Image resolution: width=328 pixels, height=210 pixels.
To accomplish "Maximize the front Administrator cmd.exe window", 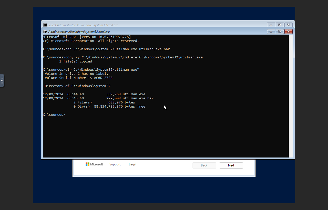I will coord(280,31).
